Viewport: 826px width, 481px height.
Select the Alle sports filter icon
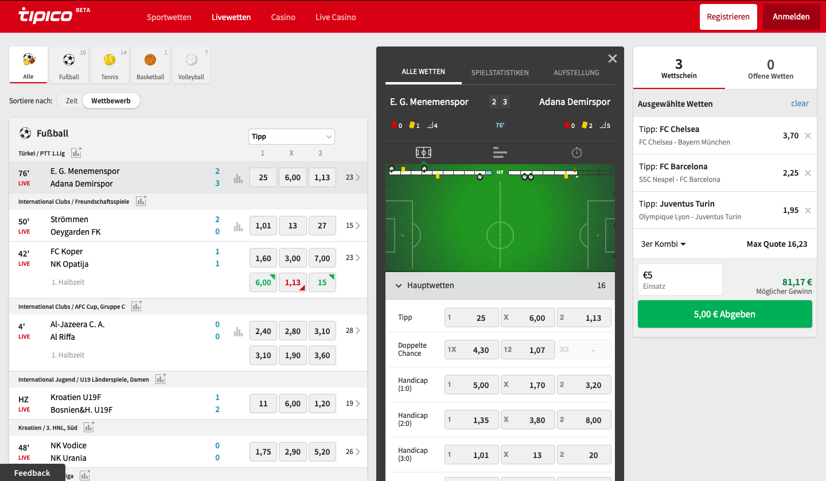coord(28,65)
